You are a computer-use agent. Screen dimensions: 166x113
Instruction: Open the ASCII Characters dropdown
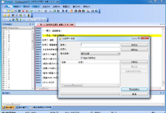18,28
